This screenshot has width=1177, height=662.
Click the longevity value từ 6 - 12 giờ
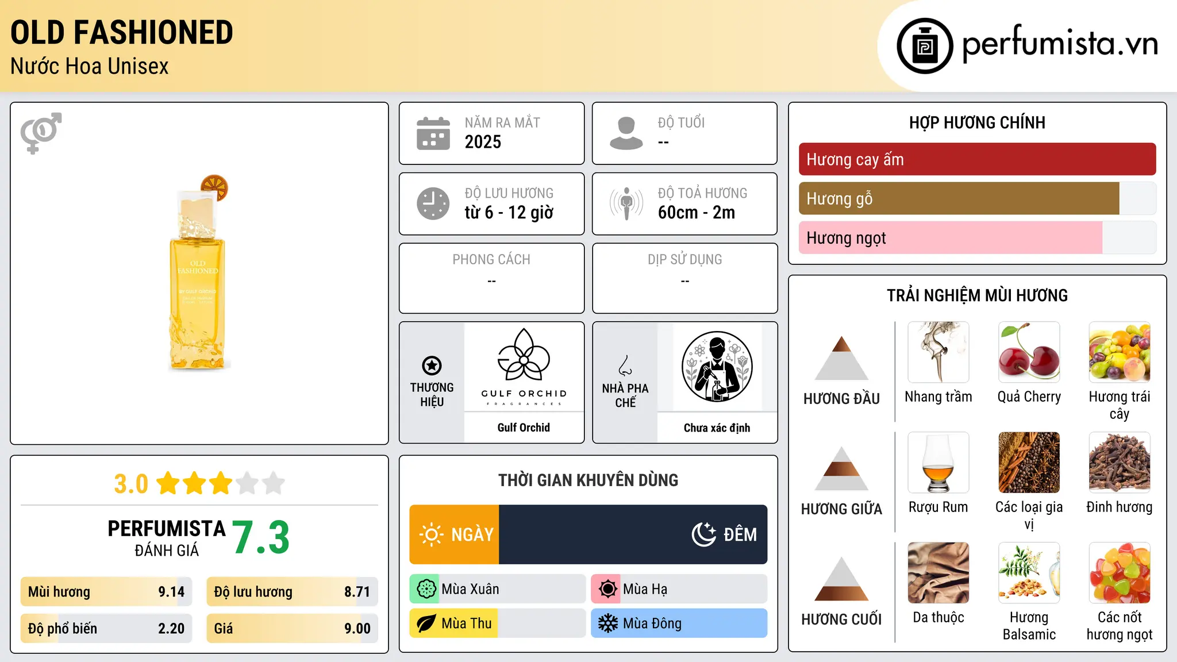[x=509, y=213]
